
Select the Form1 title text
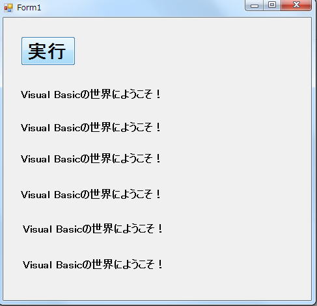click(x=29, y=8)
